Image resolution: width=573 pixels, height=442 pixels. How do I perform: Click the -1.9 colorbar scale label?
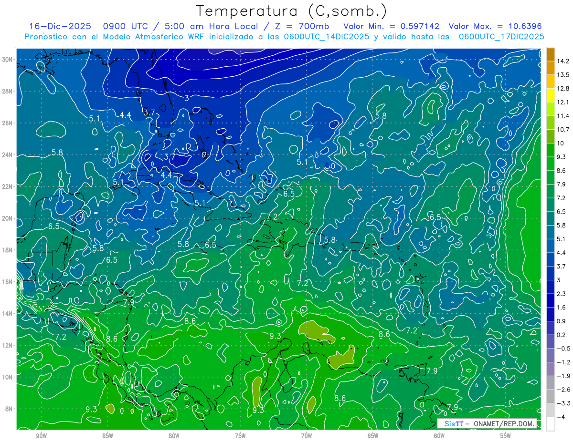(562, 376)
